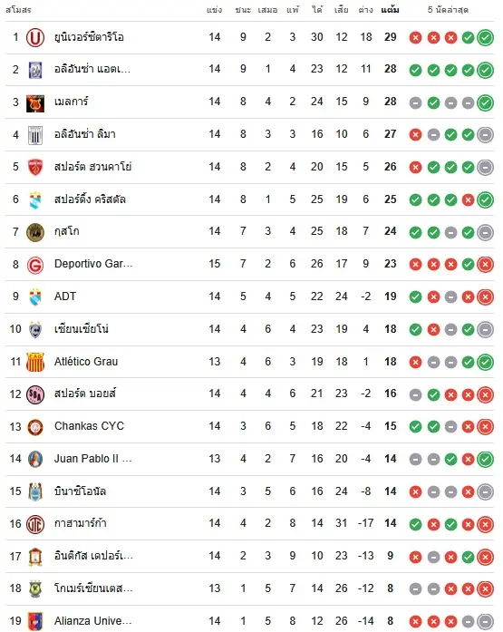Click the แข่ง matches played column header
This screenshot has width=503, height=632.
coord(214,10)
